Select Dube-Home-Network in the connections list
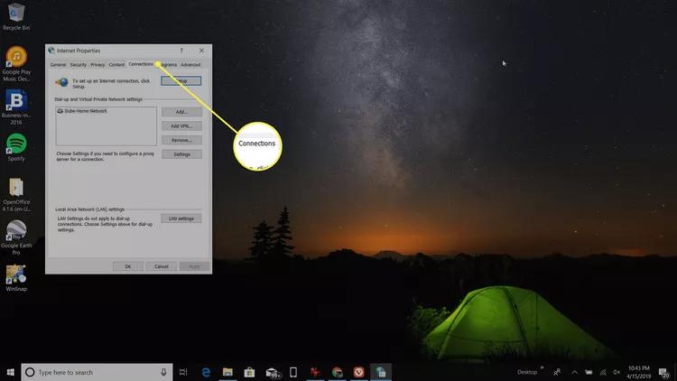677x381 pixels. (82, 111)
